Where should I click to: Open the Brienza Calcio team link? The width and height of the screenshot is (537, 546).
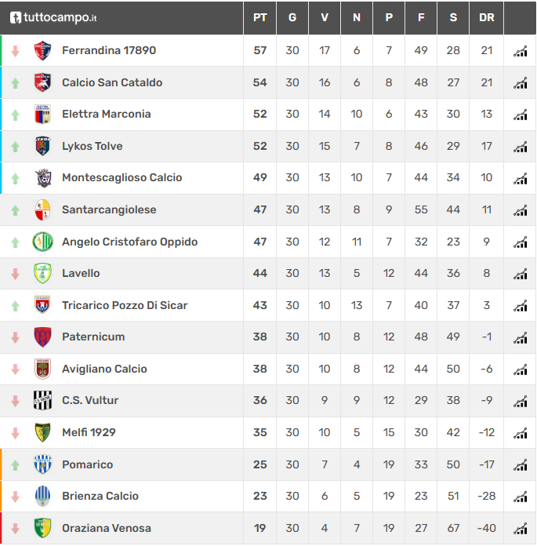(100, 496)
